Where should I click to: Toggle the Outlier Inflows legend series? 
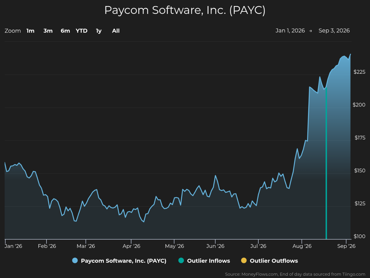[x=204, y=261]
